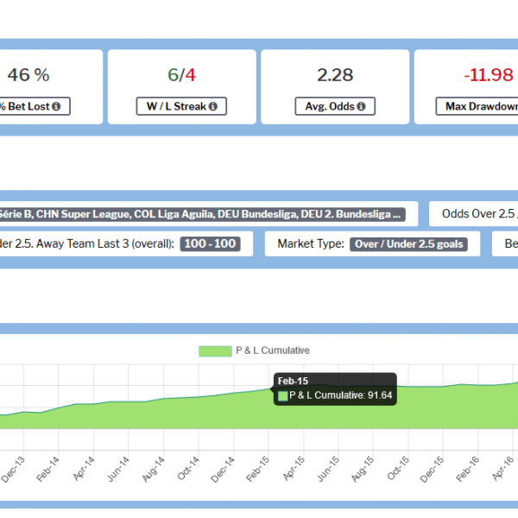Click the 46 % bet lost value
Image resolution: width=518 pixels, height=518 pixels.
pyautogui.click(x=28, y=74)
